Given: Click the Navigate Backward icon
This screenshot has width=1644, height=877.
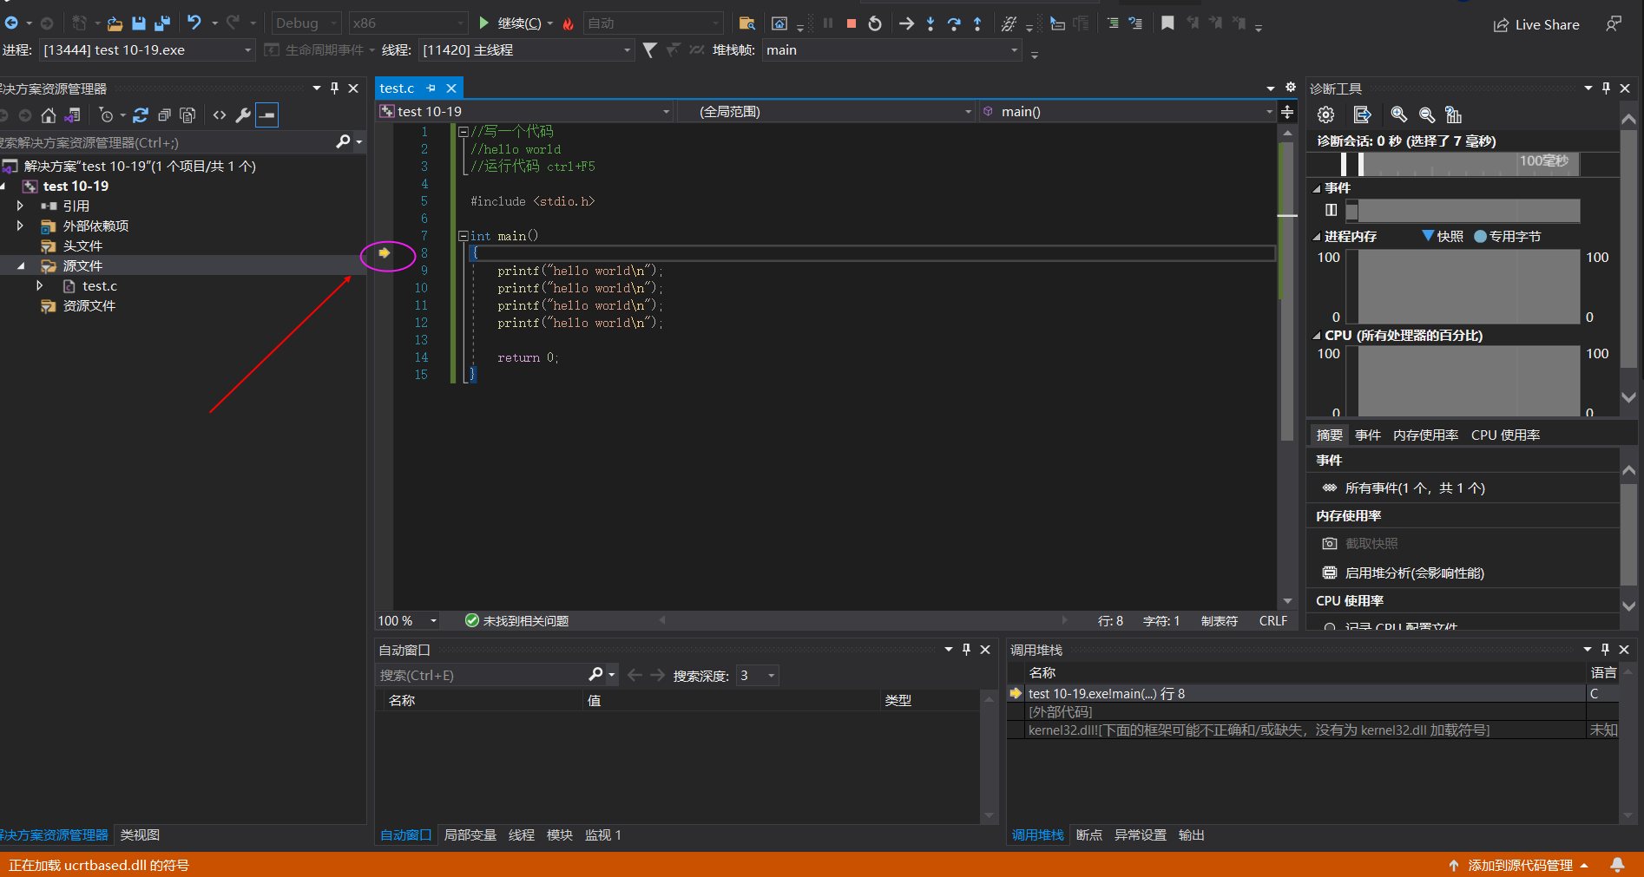Looking at the screenshot, I should [x=12, y=23].
